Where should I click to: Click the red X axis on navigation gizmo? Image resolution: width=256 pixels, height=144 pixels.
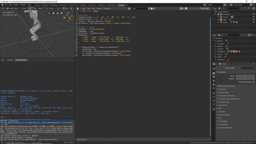coord(70,18)
